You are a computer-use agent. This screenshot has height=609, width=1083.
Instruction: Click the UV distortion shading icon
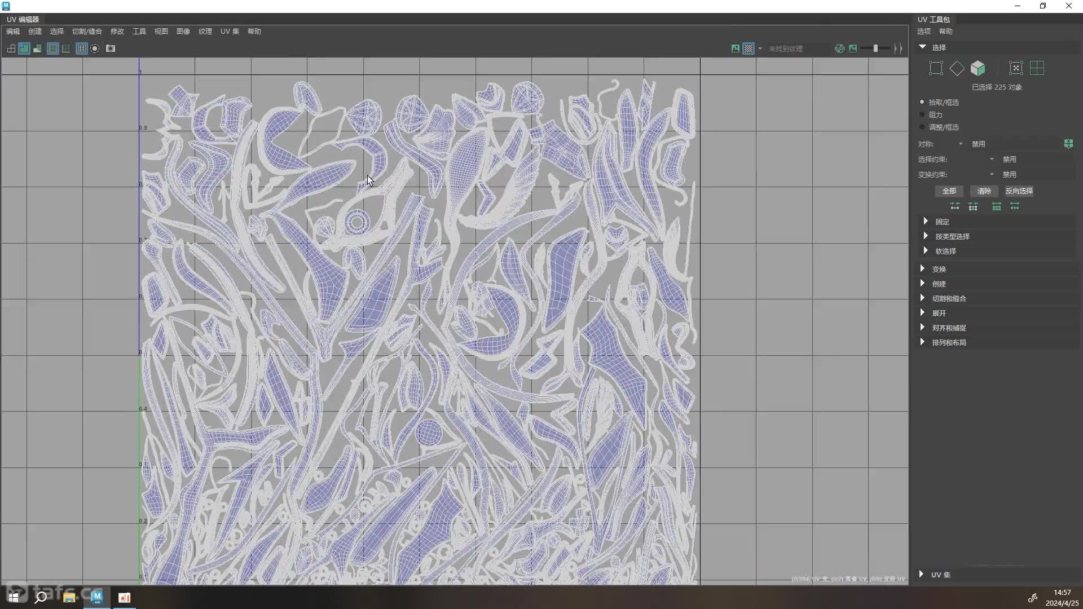tap(37, 48)
